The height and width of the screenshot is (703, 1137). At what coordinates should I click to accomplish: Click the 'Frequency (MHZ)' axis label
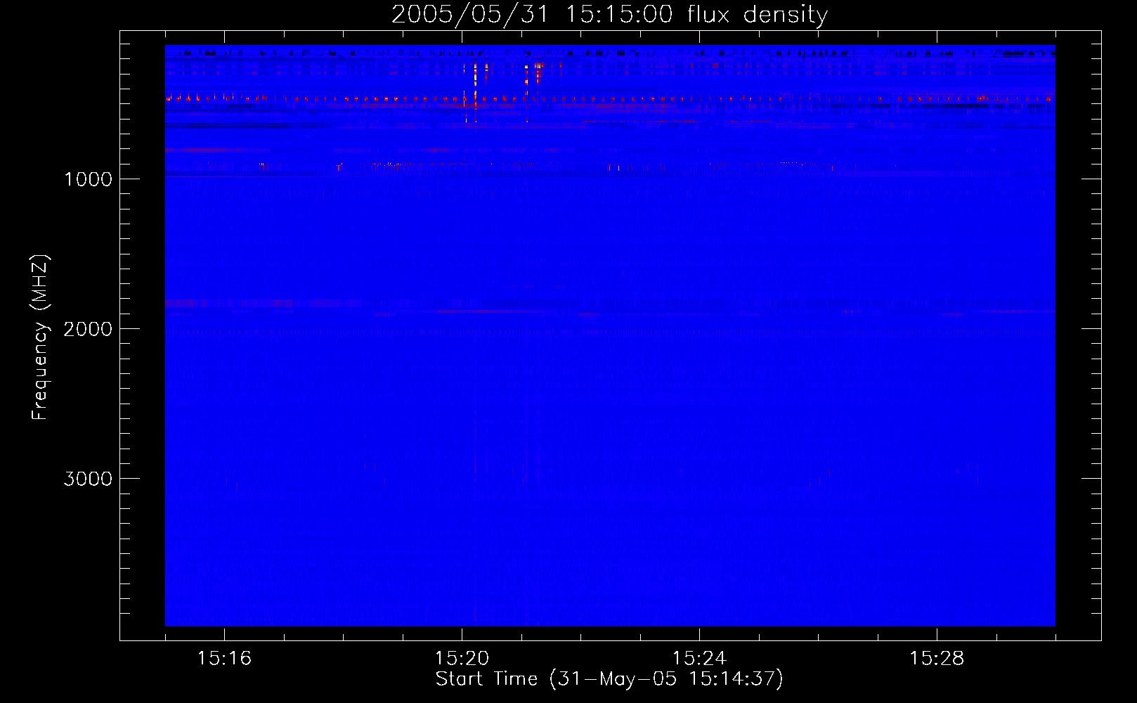pos(40,337)
